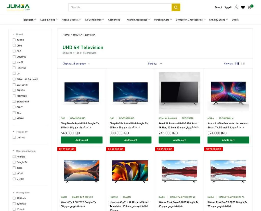Check the TCL brand filter
Image resolution: width=261 pixels, height=211 pixels.
point(14,113)
